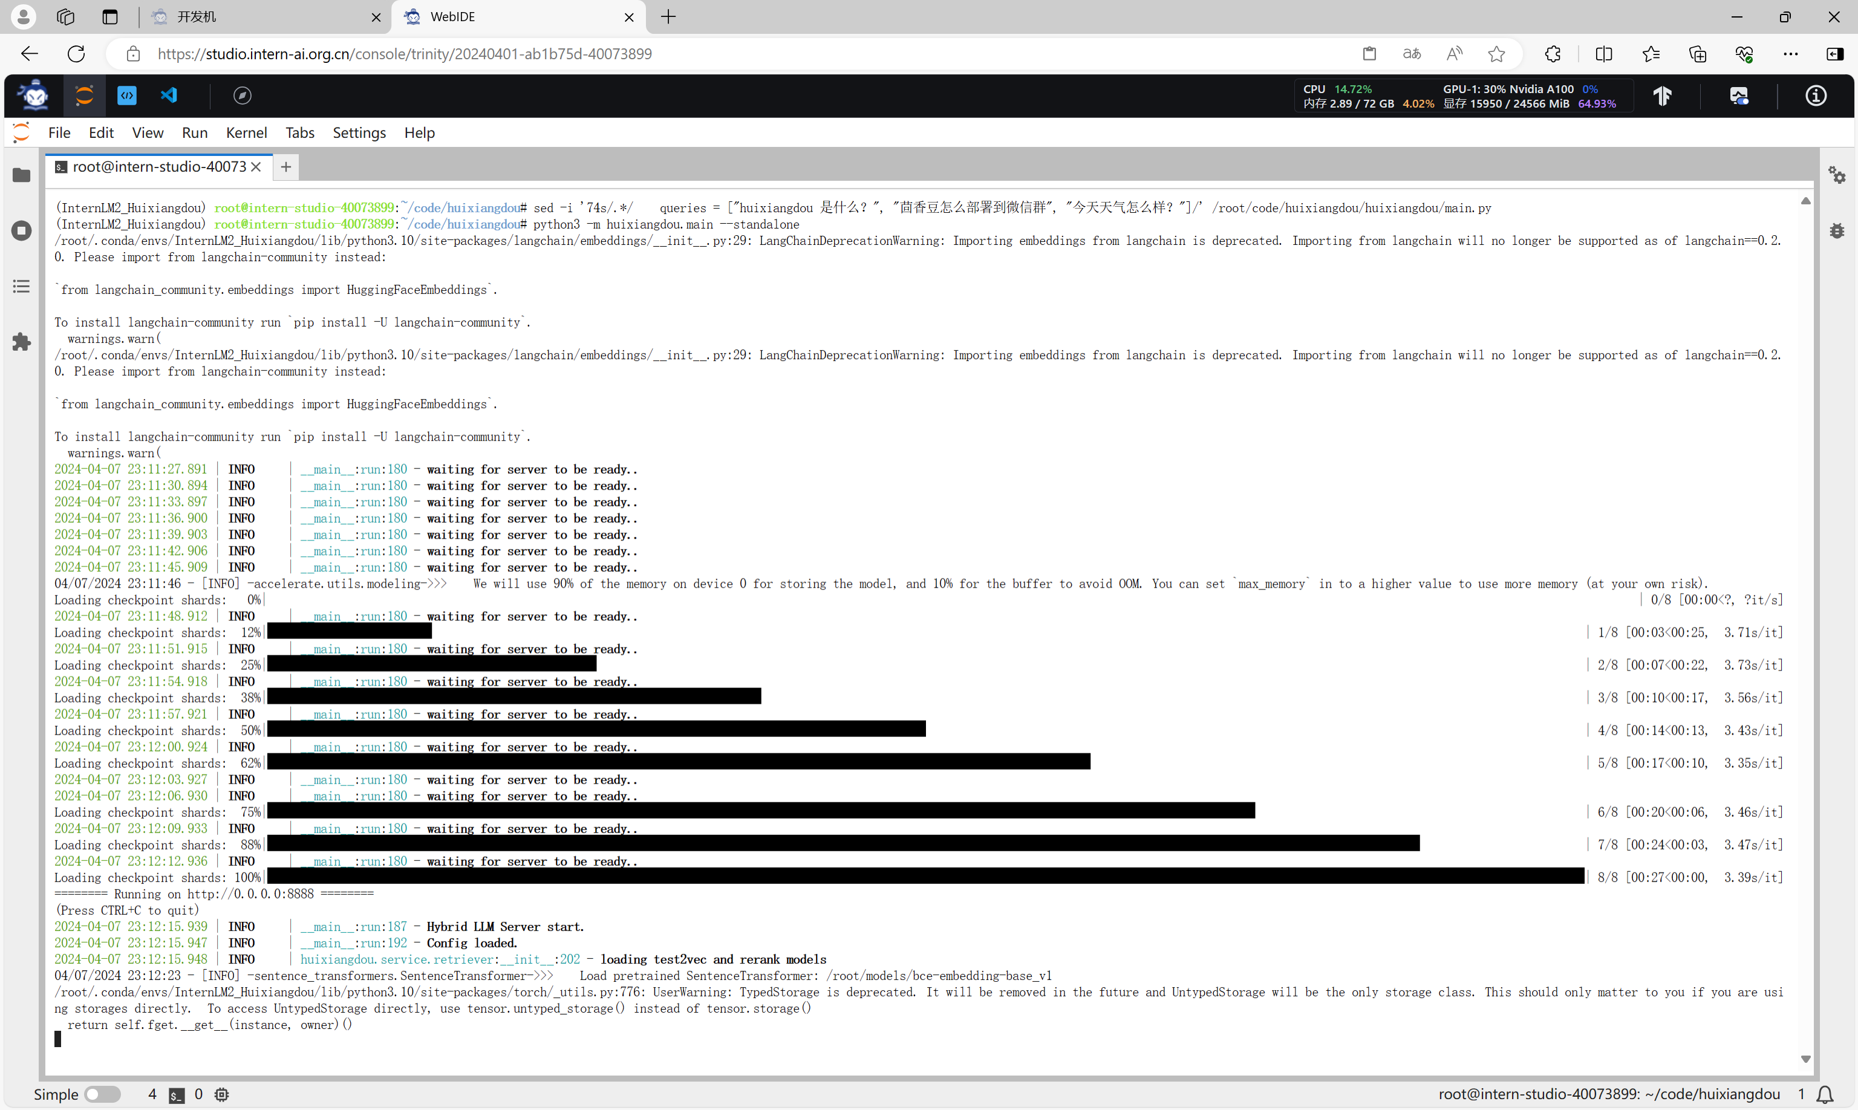Close the 开发机 browser tab
This screenshot has width=1858, height=1110.
376,17
